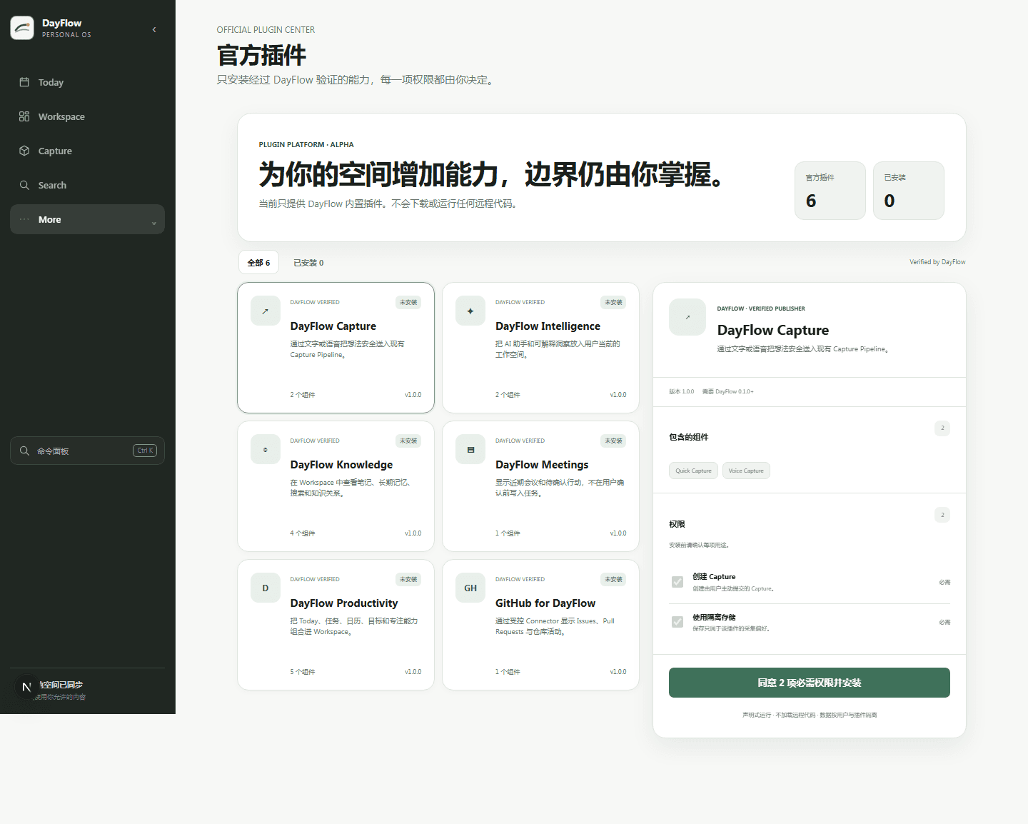Click the v1.0.0 version on GitHub for DayFlow card
The image size is (1028, 824).
tap(618, 672)
